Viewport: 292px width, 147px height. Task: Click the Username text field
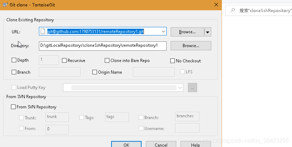point(187,128)
